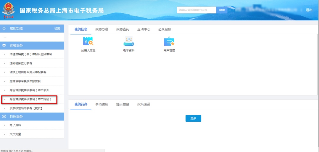
Task: Select 跨区域涉税事项套餐（本市跨区）
Action: click(x=30, y=99)
